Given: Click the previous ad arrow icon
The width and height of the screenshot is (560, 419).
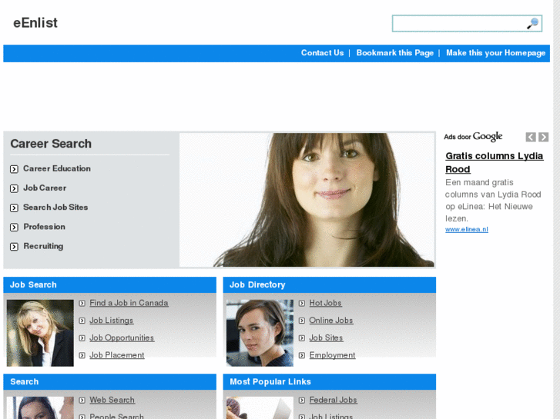Looking at the screenshot, I should click(531, 137).
